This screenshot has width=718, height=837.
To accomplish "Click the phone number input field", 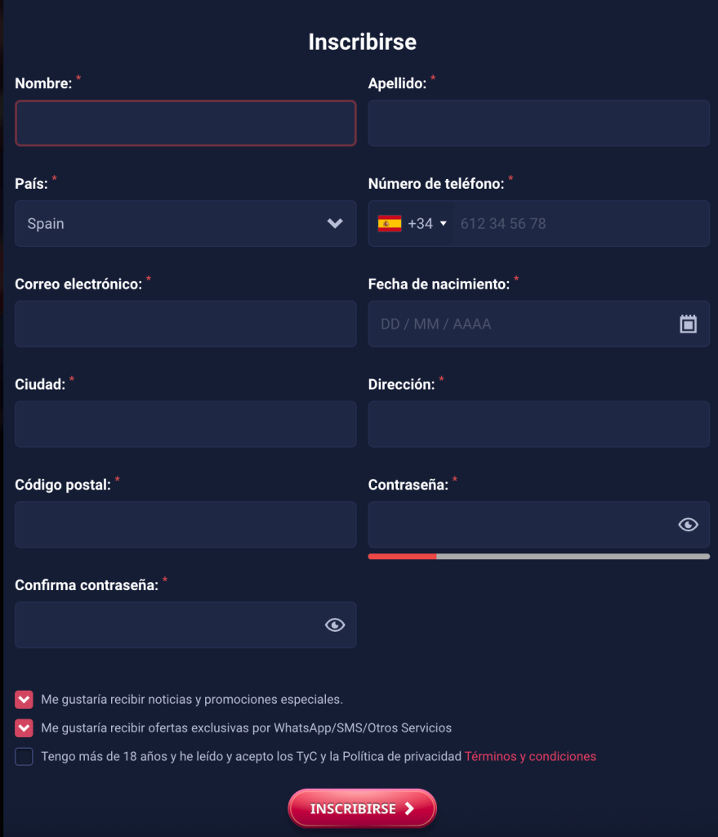I will tap(580, 224).
